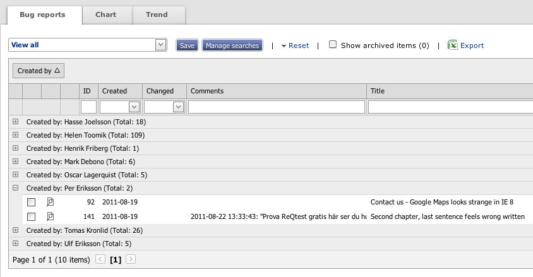Click the Reset dropdown arrow icon

[284, 46]
